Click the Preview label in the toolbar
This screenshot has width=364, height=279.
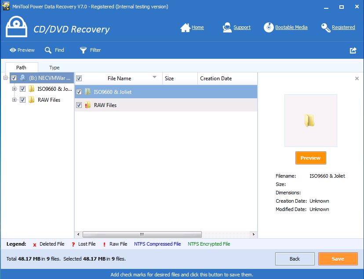26,50
